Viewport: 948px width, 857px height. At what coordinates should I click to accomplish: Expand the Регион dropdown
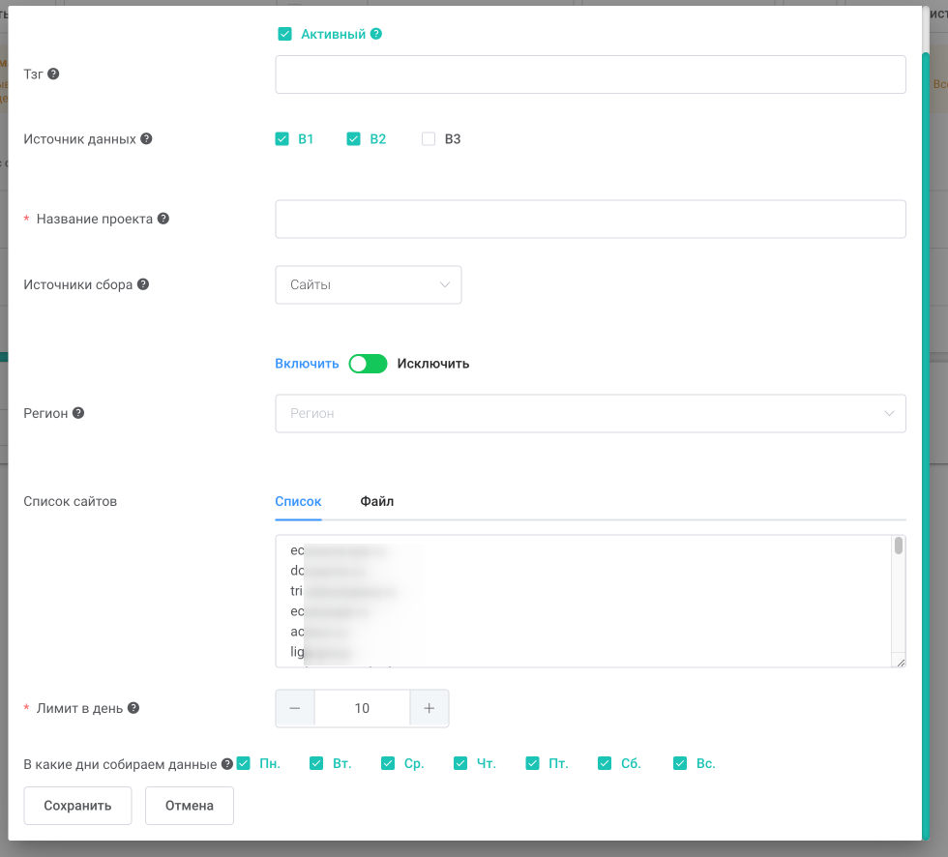point(591,413)
